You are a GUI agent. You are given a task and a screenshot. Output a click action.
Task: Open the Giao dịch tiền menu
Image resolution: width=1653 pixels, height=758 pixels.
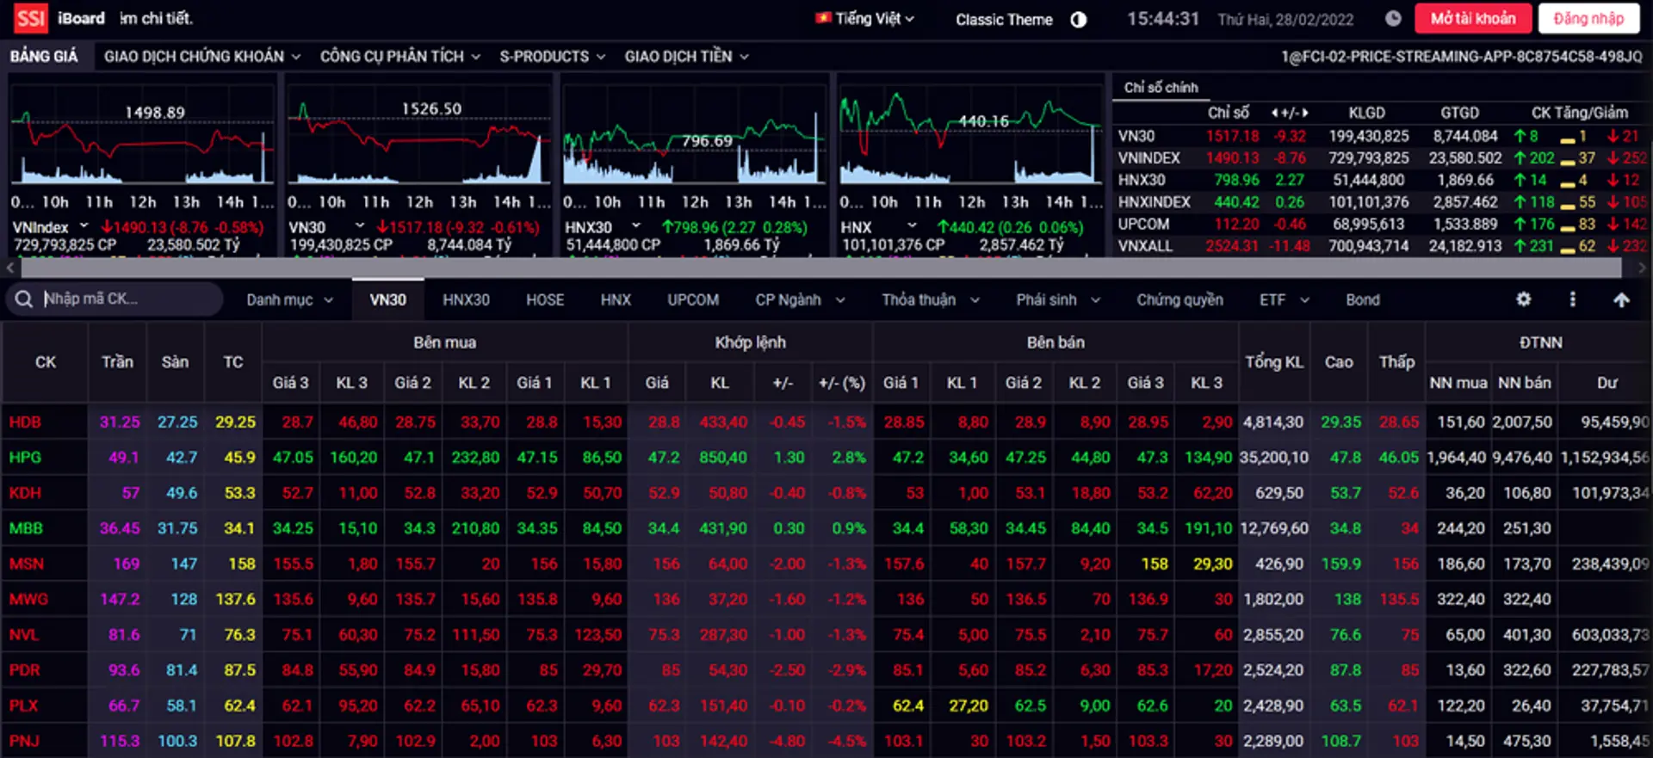coord(686,57)
